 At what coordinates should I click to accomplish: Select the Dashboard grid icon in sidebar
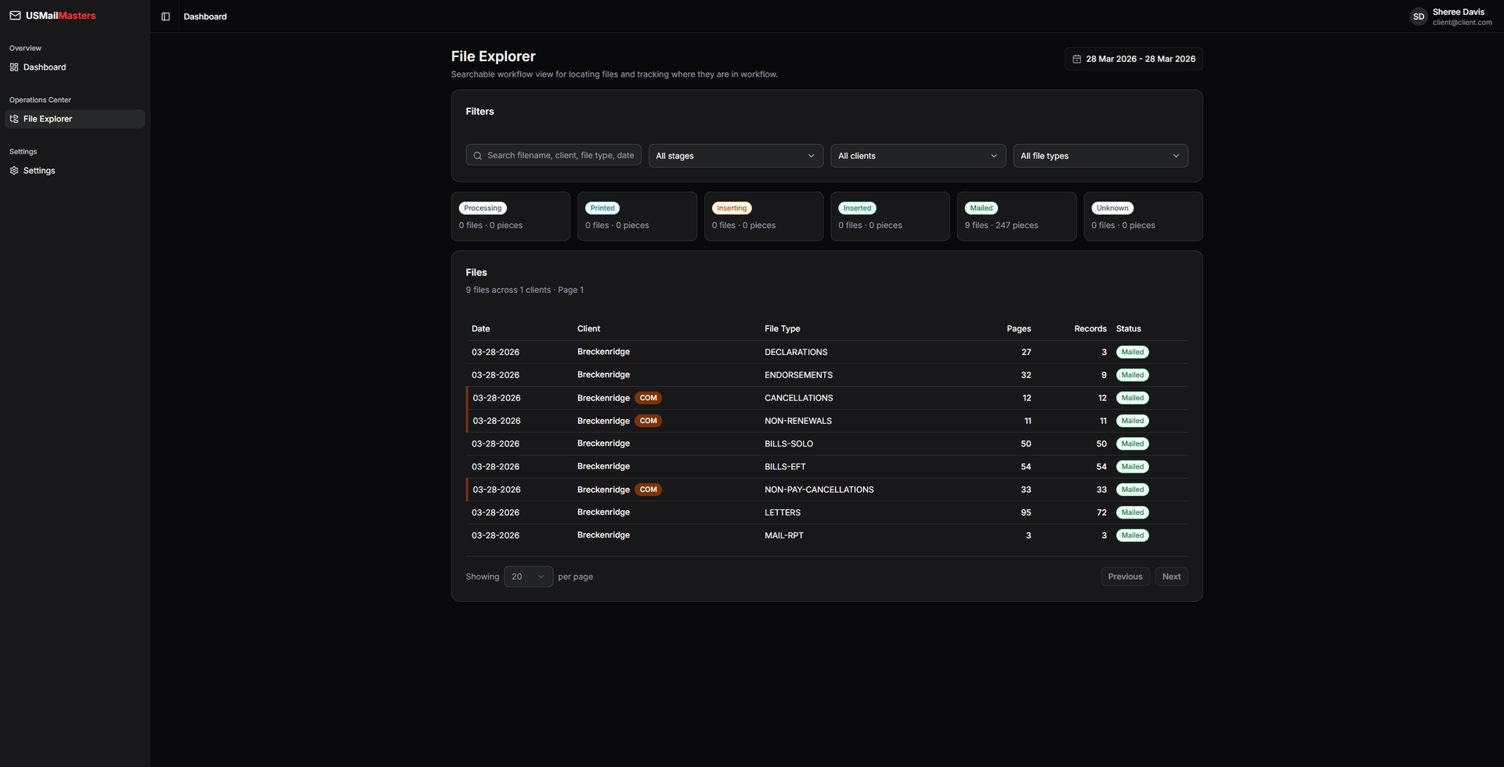click(13, 67)
